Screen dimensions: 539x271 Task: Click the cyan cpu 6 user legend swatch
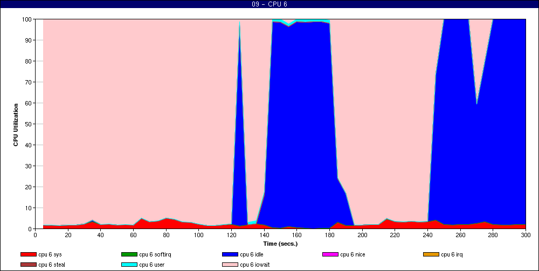pyautogui.click(x=129, y=265)
